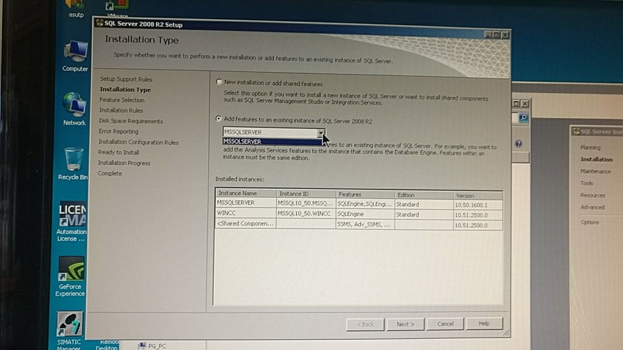Click the Instance ID column header

[306, 194]
